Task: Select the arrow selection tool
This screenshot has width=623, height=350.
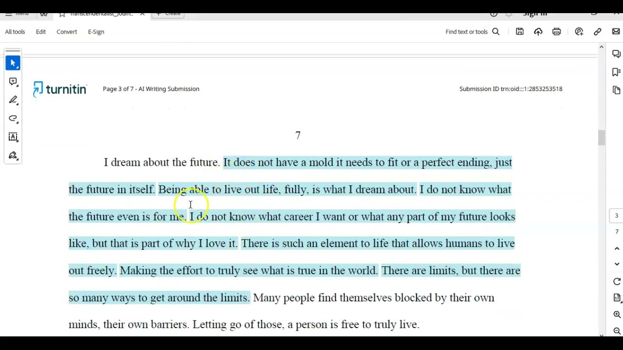Action: 13,63
